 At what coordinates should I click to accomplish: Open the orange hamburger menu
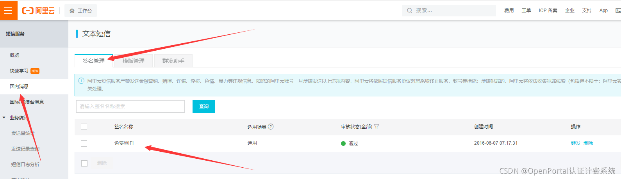coord(9,10)
